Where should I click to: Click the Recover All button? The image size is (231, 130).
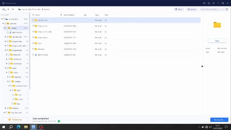click(x=219, y=120)
